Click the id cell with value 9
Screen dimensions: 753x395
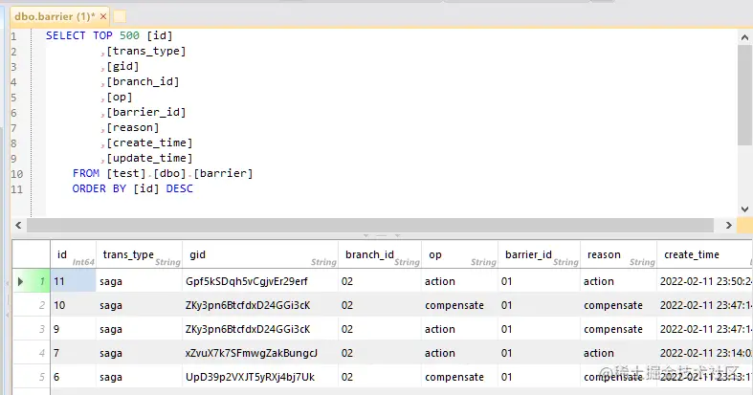(73, 329)
